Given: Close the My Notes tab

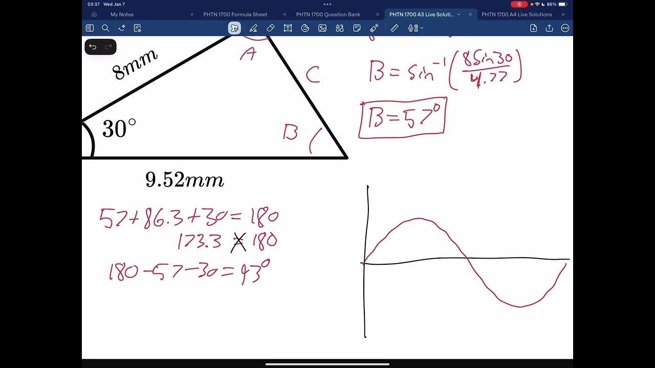Looking at the screenshot, I should [192, 14].
